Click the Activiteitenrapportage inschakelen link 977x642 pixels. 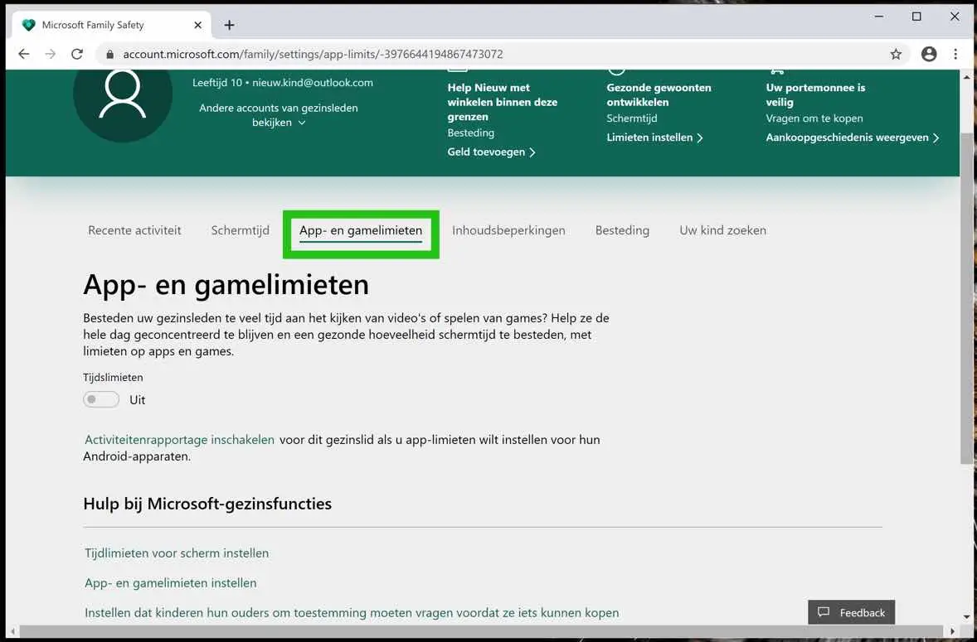pyautogui.click(x=179, y=440)
